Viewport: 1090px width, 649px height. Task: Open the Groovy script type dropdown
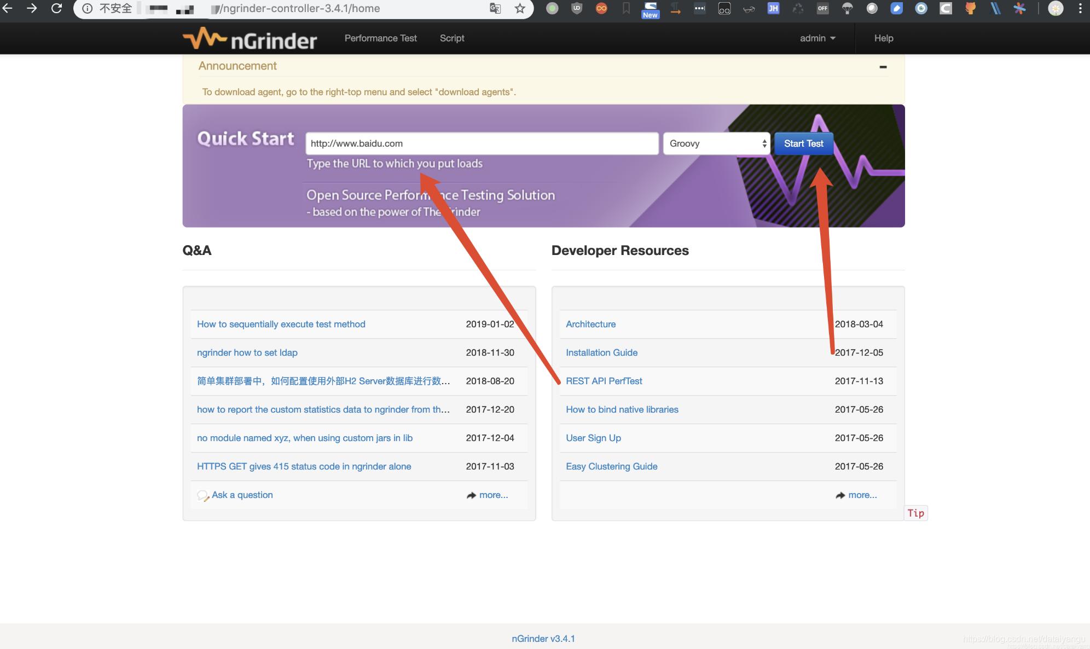[716, 143]
